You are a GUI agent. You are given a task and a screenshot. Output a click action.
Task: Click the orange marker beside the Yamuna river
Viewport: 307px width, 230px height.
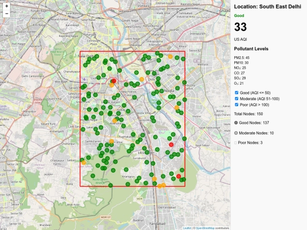(142, 79)
